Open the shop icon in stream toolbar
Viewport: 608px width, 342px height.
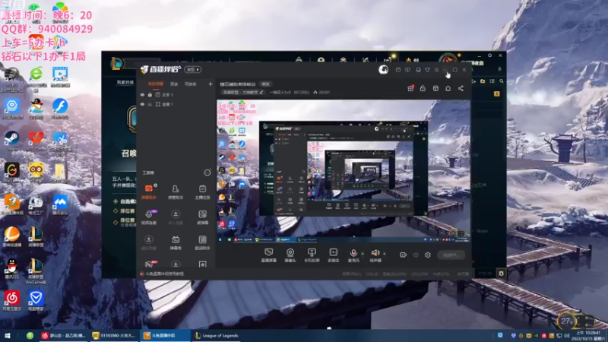(435, 88)
